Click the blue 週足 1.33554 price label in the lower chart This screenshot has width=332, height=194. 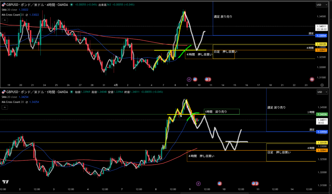(321, 132)
